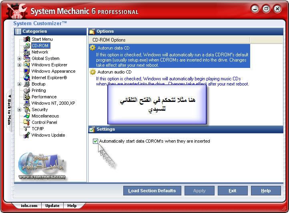Select the Windows Appearance category
This screenshot has width=289, height=213.
[x=54, y=71]
